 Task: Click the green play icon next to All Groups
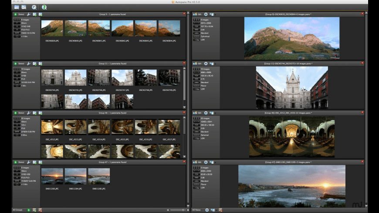pos(28,210)
